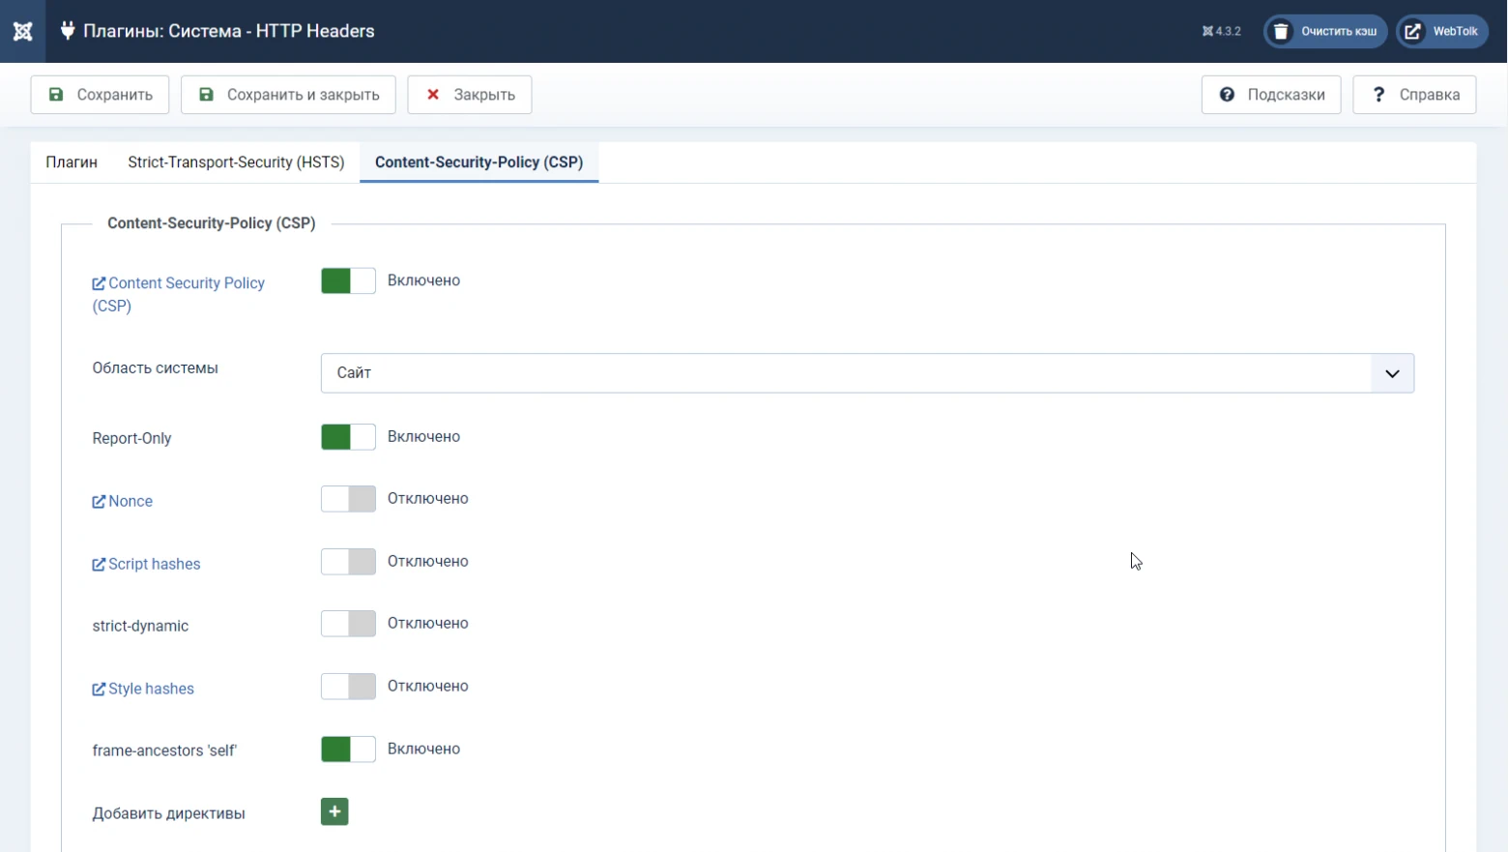Toggle the Report-Only switch
The width and height of the screenshot is (1508, 852).
[x=348, y=437]
